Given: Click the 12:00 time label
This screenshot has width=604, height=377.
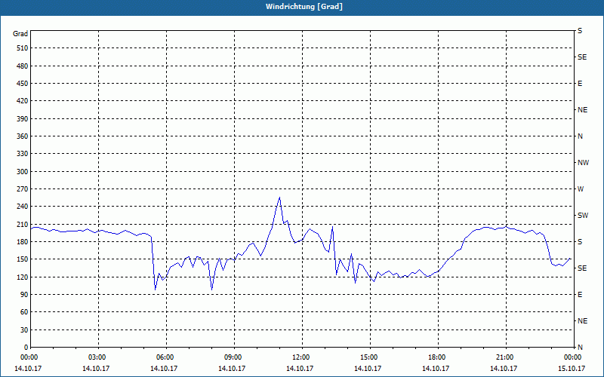Looking at the screenshot, I should point(303,357).
